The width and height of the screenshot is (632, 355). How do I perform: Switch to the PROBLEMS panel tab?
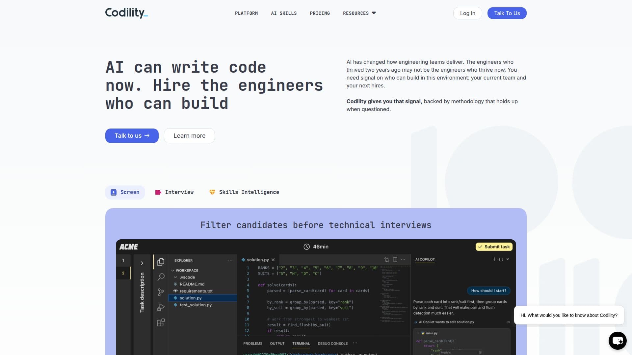tap(253, 343)
